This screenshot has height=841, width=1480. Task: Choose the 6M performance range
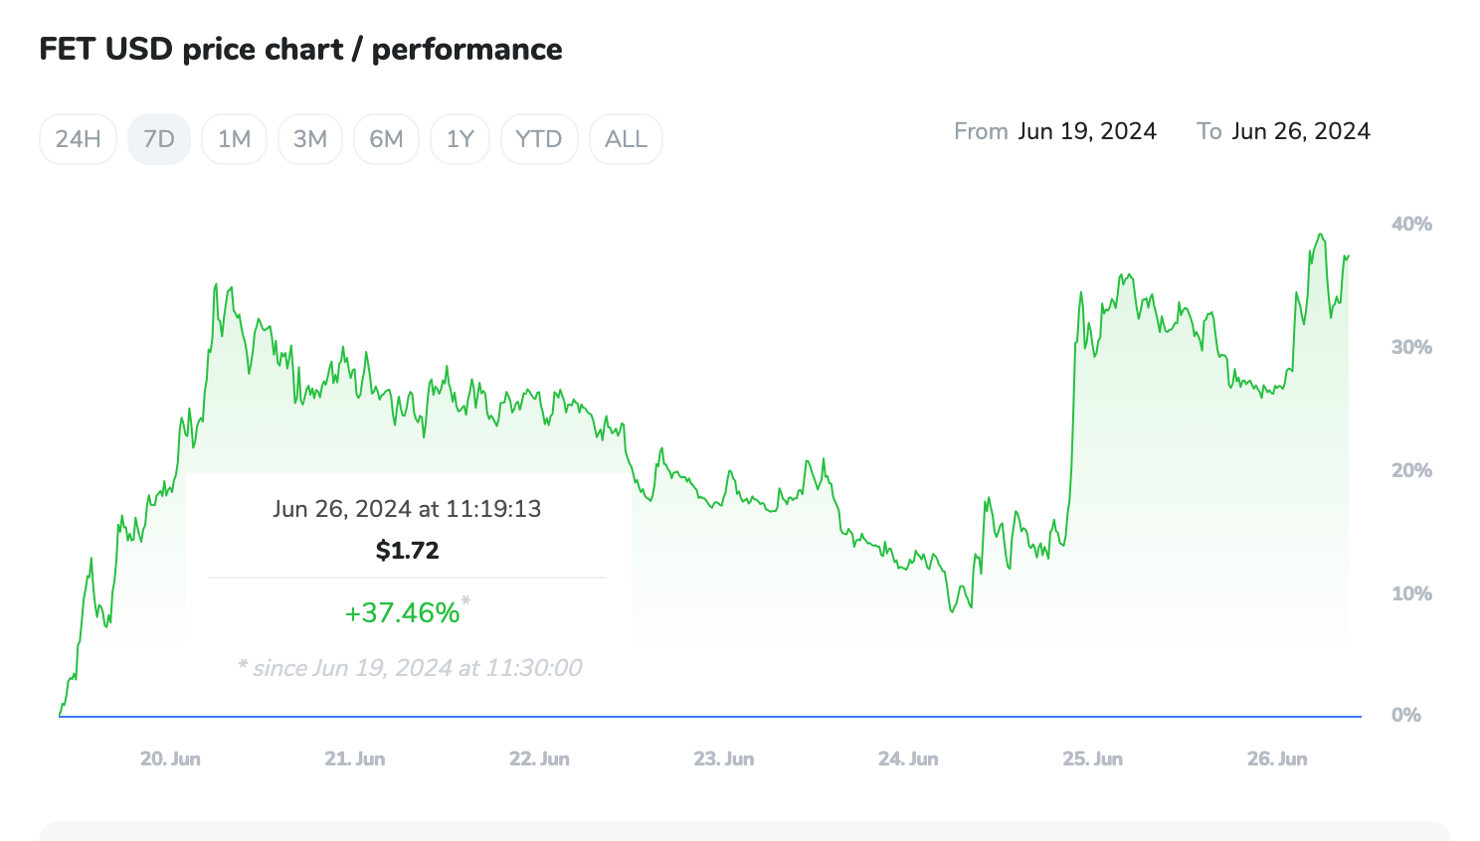pos(386,139)
